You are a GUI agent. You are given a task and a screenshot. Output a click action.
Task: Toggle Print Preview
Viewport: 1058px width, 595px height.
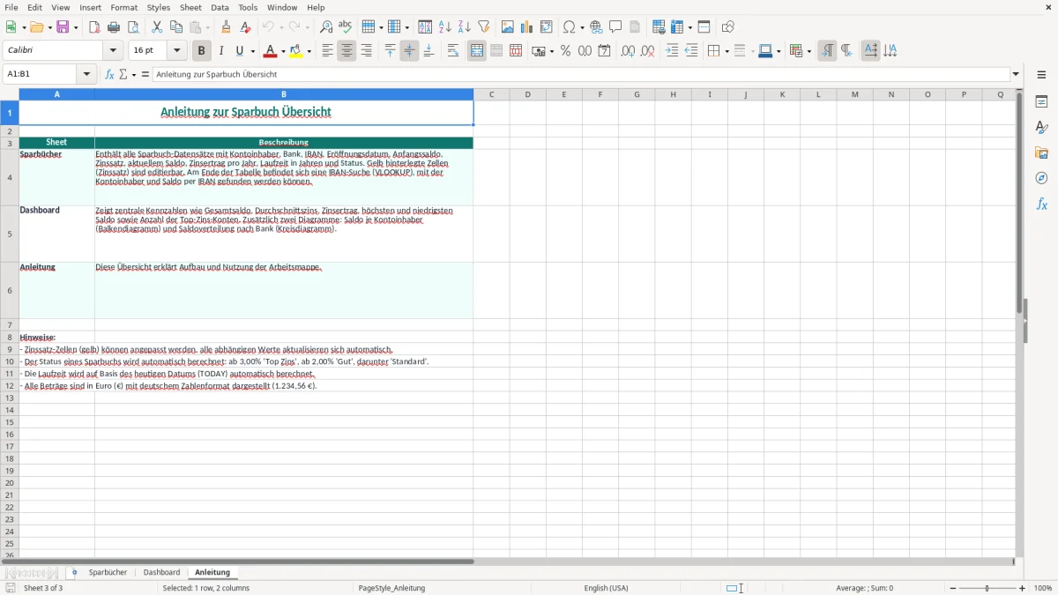[133, 27]
